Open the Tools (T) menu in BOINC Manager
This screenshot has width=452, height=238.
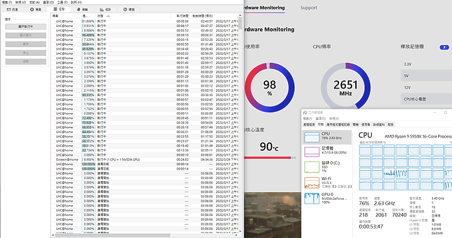tap(62, 3)
